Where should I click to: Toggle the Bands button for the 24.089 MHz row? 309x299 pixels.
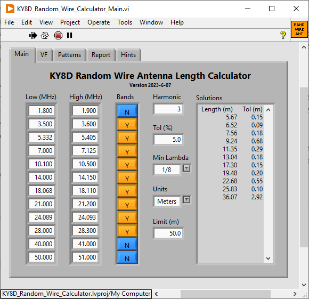coord(127,217)
